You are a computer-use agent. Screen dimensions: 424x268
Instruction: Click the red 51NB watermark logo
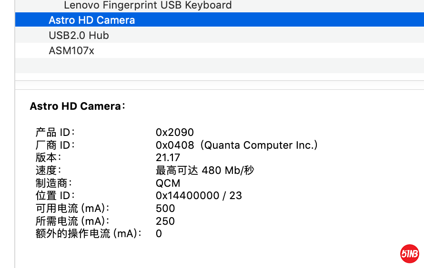[409, 254]
